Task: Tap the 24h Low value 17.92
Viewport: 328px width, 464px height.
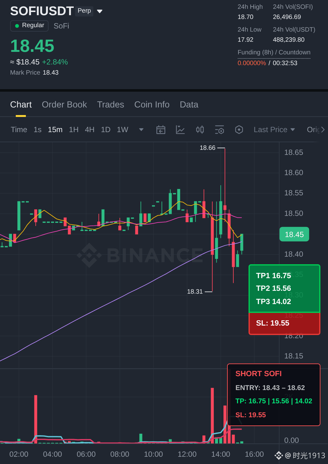Action: tap(245, 40)
